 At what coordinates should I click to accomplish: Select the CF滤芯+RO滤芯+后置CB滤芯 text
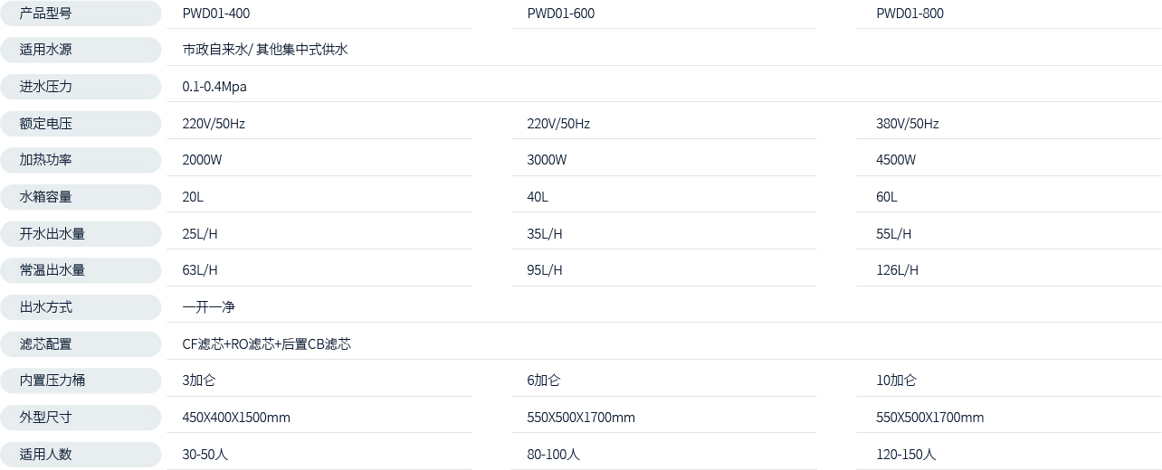267,344
